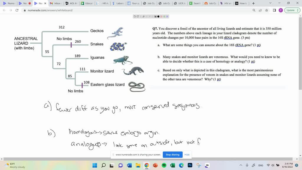This screenshot has width=302, height=170.
Task: Click the redo arrow on the whiteboard toolbar
Action: [138, 16]
